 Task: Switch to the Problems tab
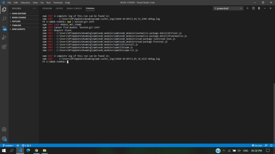[x=47, y=8]
